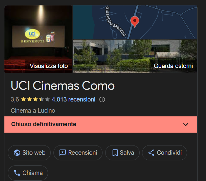Open Visualizza foto cinema photos
The height and width of the screenshot is (181, 206).
pos(38,39)
